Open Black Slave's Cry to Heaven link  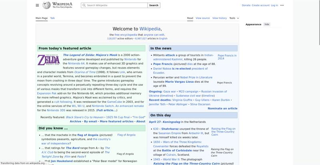pos(85,117)
